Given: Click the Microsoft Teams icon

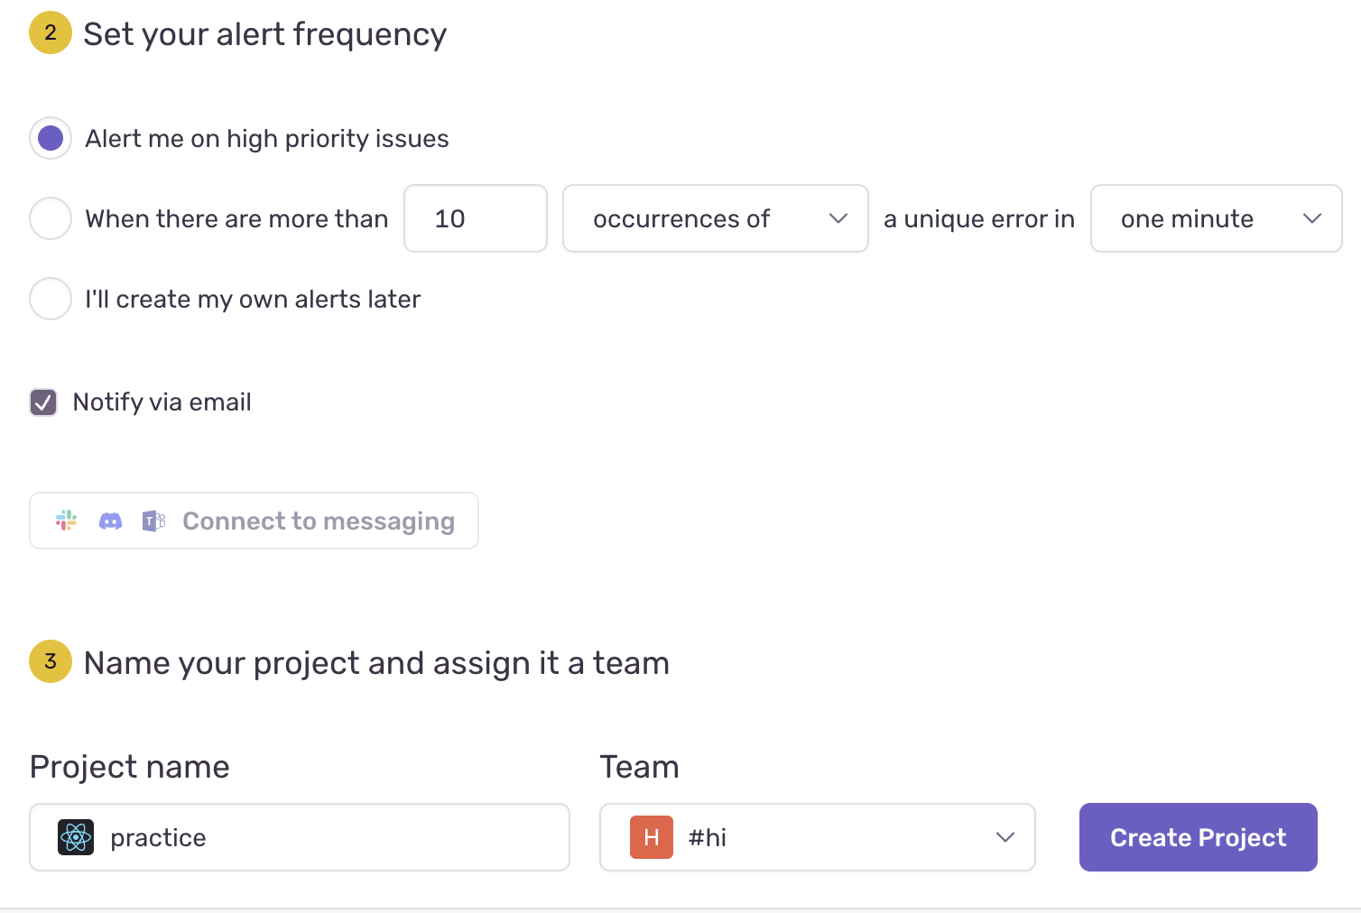Looking at the screenshot, I should (153, 521).
